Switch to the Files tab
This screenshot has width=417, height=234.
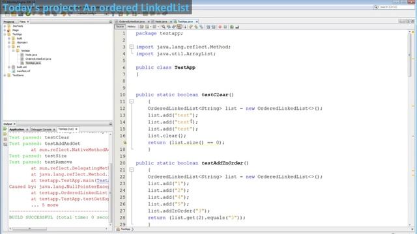pyautogui.click(x=23, y=21)
